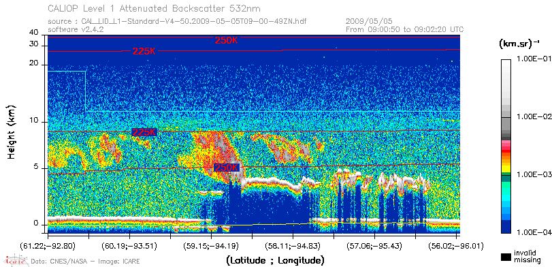Click the upper '225K' label near 25 km
This screenshot has height=267, width=552.
point(144,51)
